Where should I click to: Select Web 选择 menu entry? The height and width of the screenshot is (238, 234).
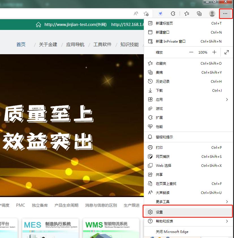tap(188, 166)
